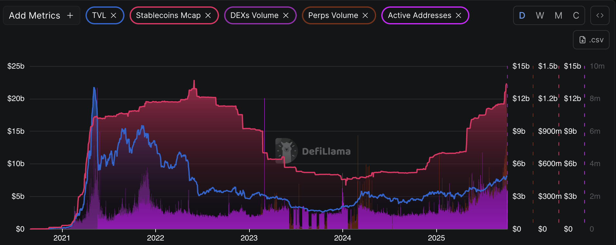Screen dimensions: 616x245
Task: Click the plus icon beside Add Metrics
Action: (x=70, y=15)
